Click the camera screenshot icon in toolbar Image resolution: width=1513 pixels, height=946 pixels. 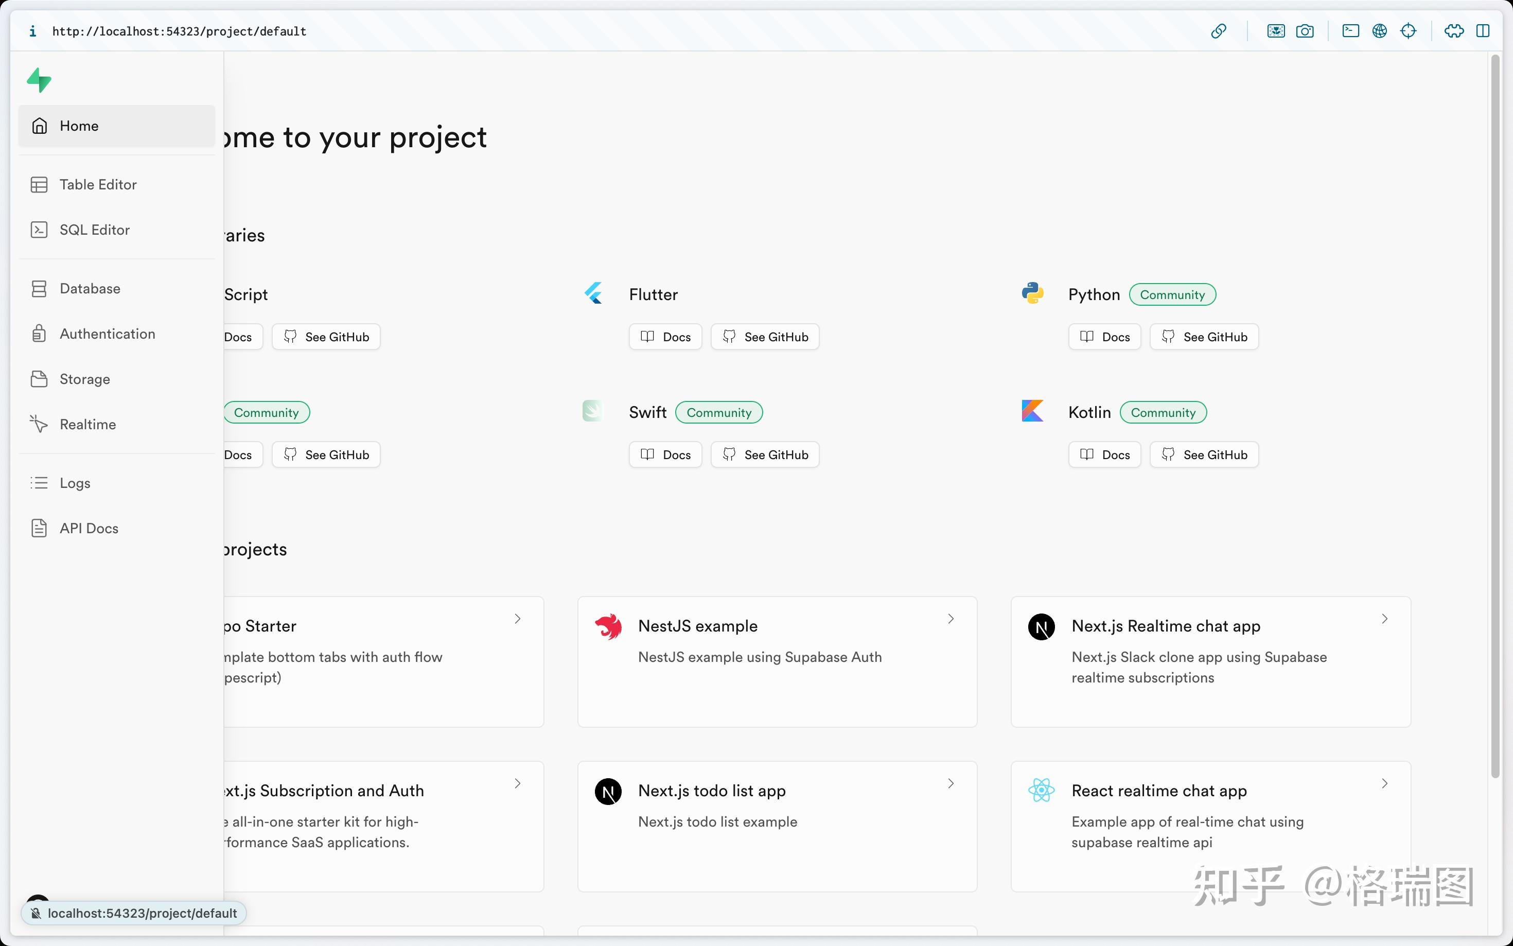[x=1305, y=31]
